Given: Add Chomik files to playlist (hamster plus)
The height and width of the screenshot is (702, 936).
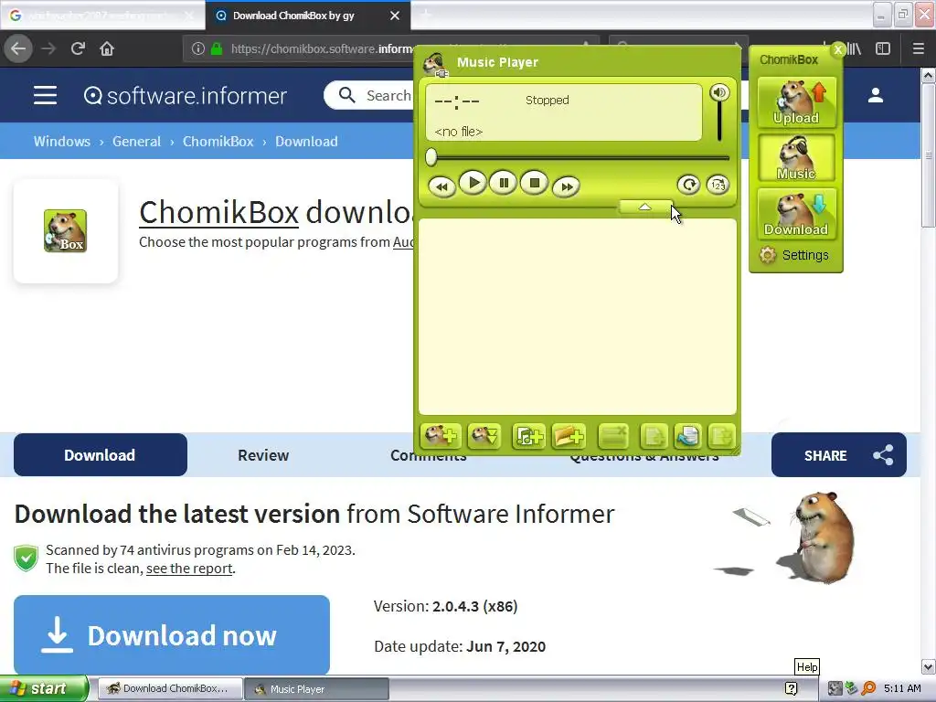Looking at the screenshot, I should pos(441,436).
